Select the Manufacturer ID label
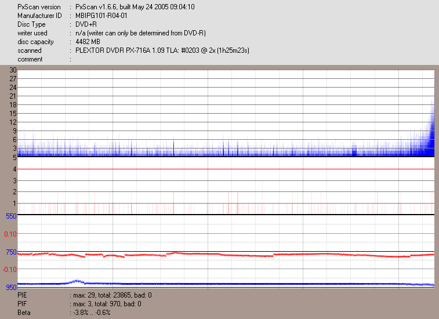 [39, 16]
